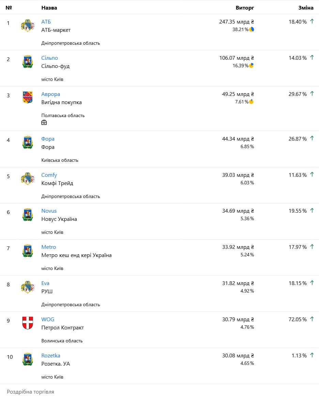Click the Dnipropetrovsk emblem next to АТБ

(x=28, y=25)
